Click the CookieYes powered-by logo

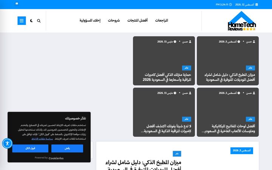56,158
